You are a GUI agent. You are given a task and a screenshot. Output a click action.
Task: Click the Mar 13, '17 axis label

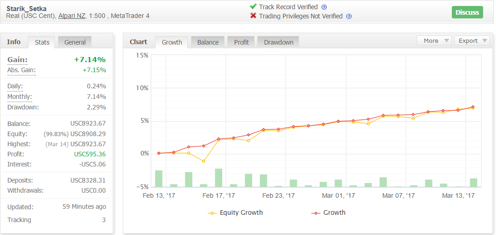(459, 196)
